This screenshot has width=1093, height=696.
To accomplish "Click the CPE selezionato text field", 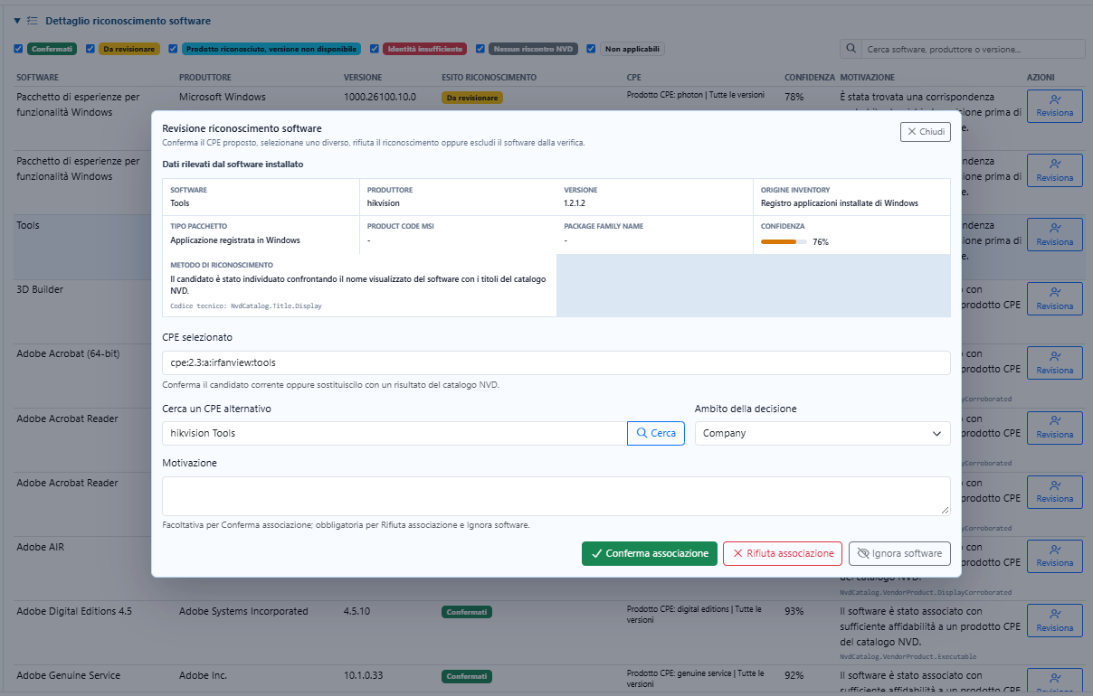I will point(556,362).
